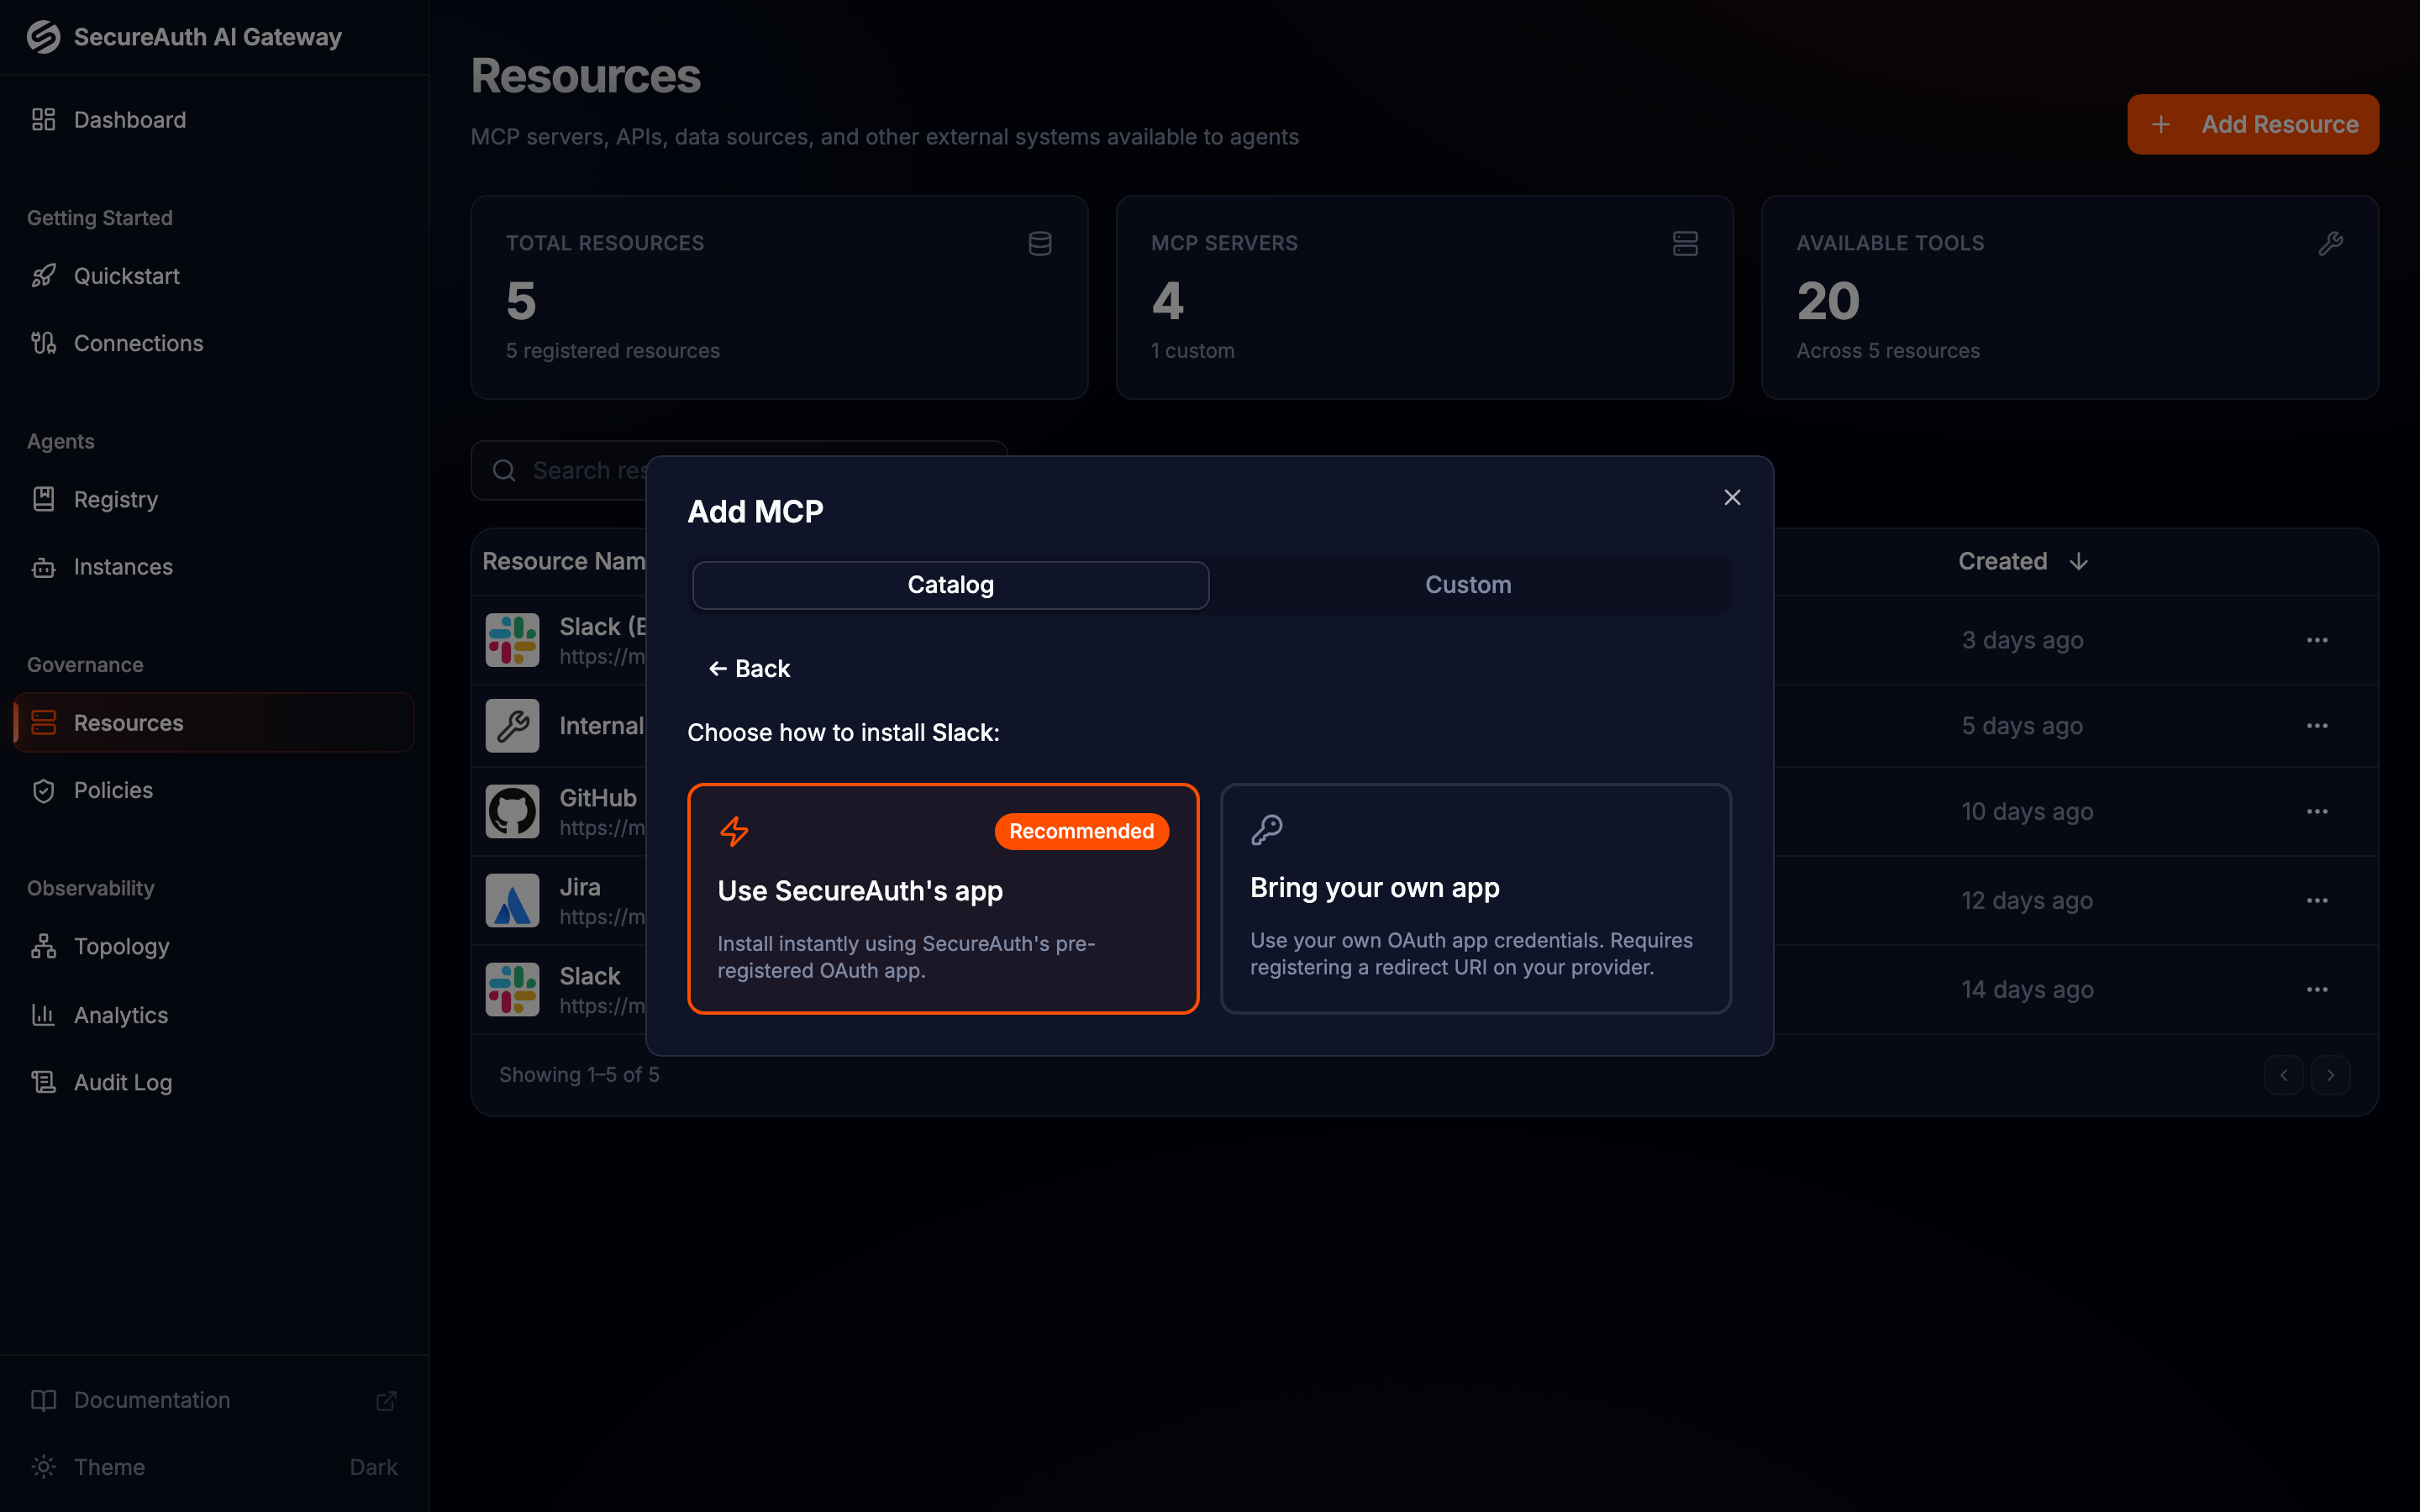Open Policies in the sidebar

tap(214, 790)
